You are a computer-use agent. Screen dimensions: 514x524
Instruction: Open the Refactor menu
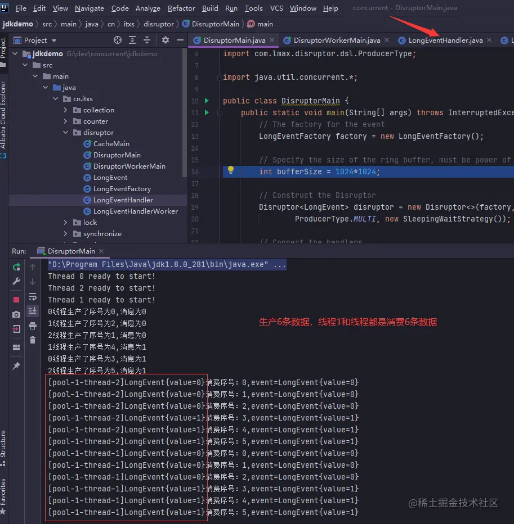click(181, 8)
